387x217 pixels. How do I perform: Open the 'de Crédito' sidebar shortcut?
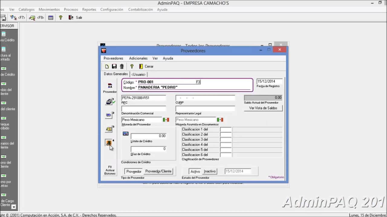7,71
